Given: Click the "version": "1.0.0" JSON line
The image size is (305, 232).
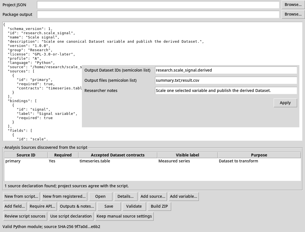Looking at the screenshot, I should (x=29, y=46).
